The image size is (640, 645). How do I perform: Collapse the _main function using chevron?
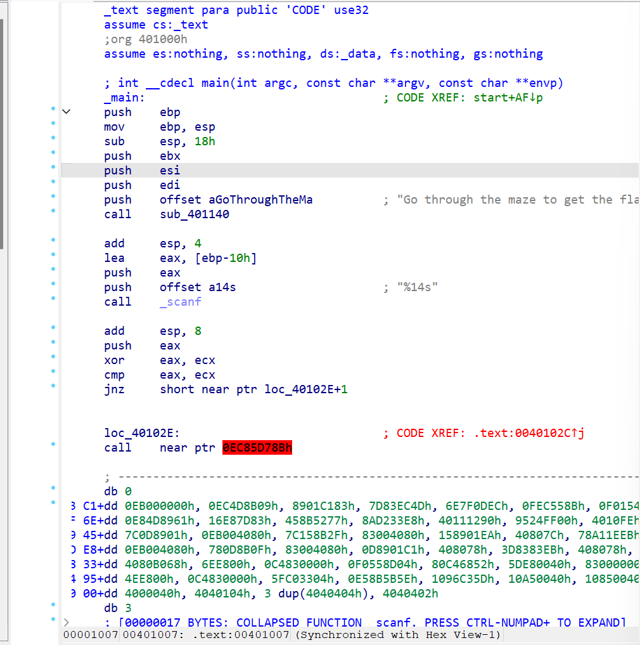tap(67, 112)
